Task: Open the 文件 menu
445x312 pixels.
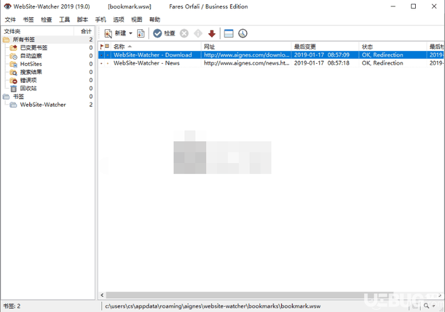Action: point(10,20)
